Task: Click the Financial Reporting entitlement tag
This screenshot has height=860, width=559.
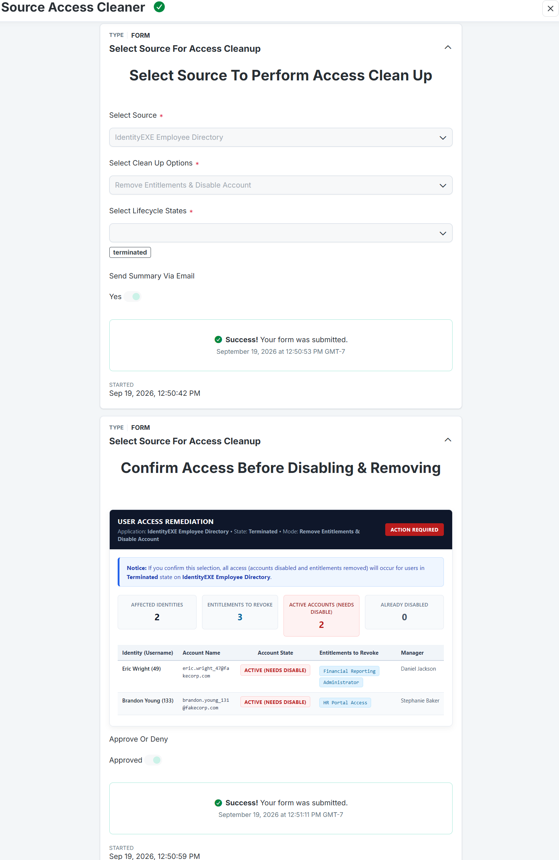Action: 349,671
